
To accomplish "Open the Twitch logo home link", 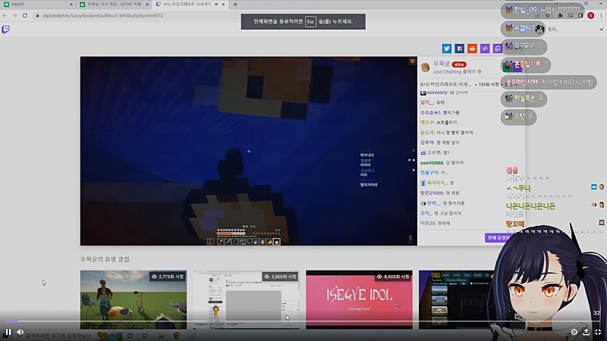I will tap(7, 29).
